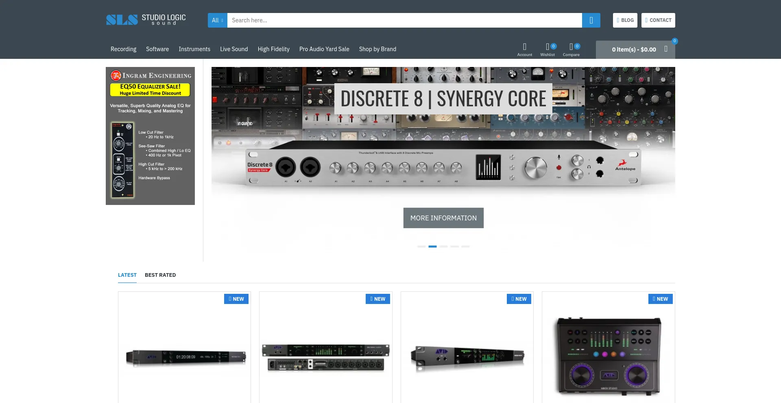Open the Shop by Brand menu
The width and height of the screenshot is (781, 403).
point(377,49)
